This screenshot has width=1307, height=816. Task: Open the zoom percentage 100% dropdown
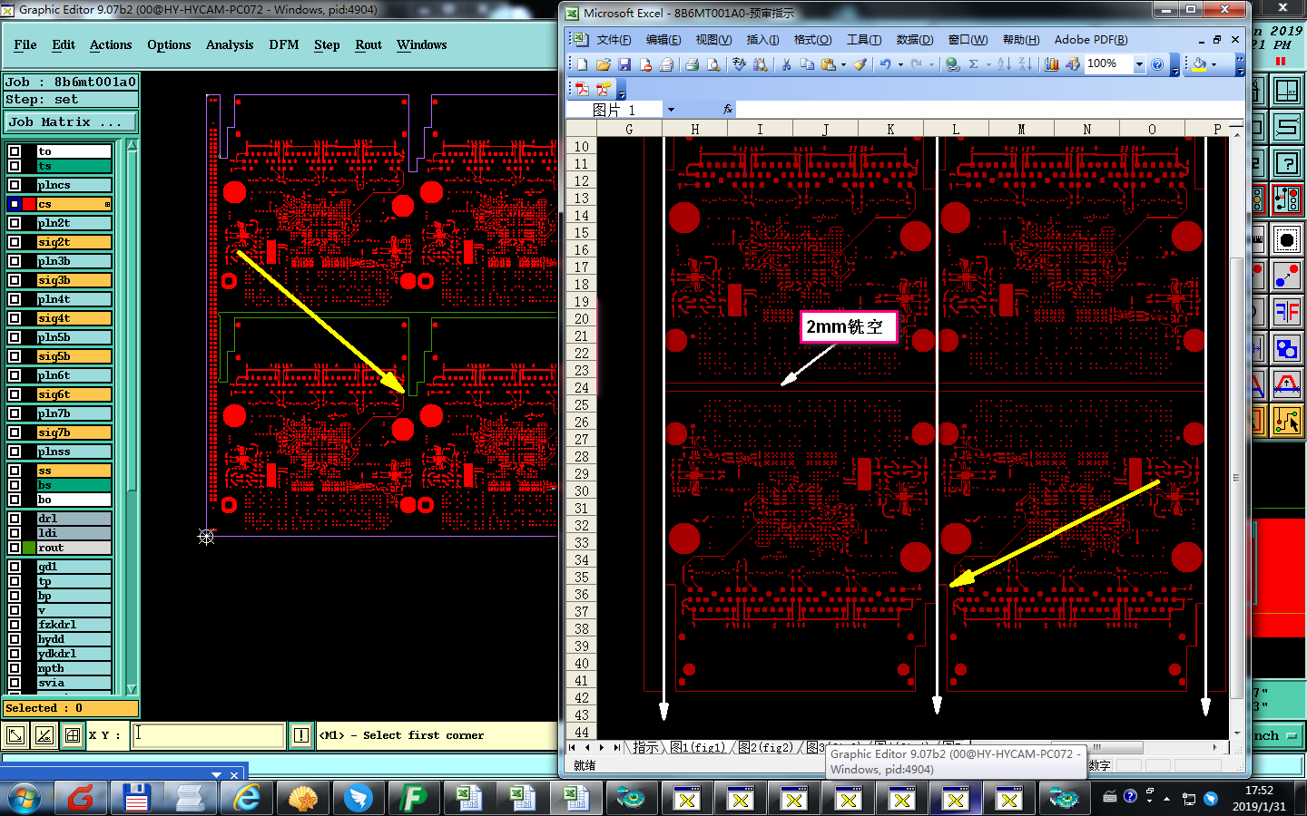1139,64
